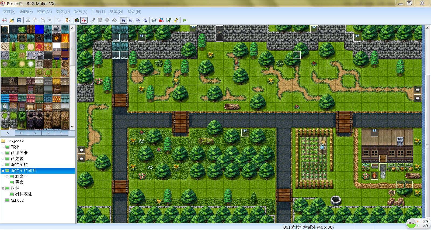431x230 pixels.
Task: Select the Ellipse drawing tool
Action: click(x=107, y=20)
